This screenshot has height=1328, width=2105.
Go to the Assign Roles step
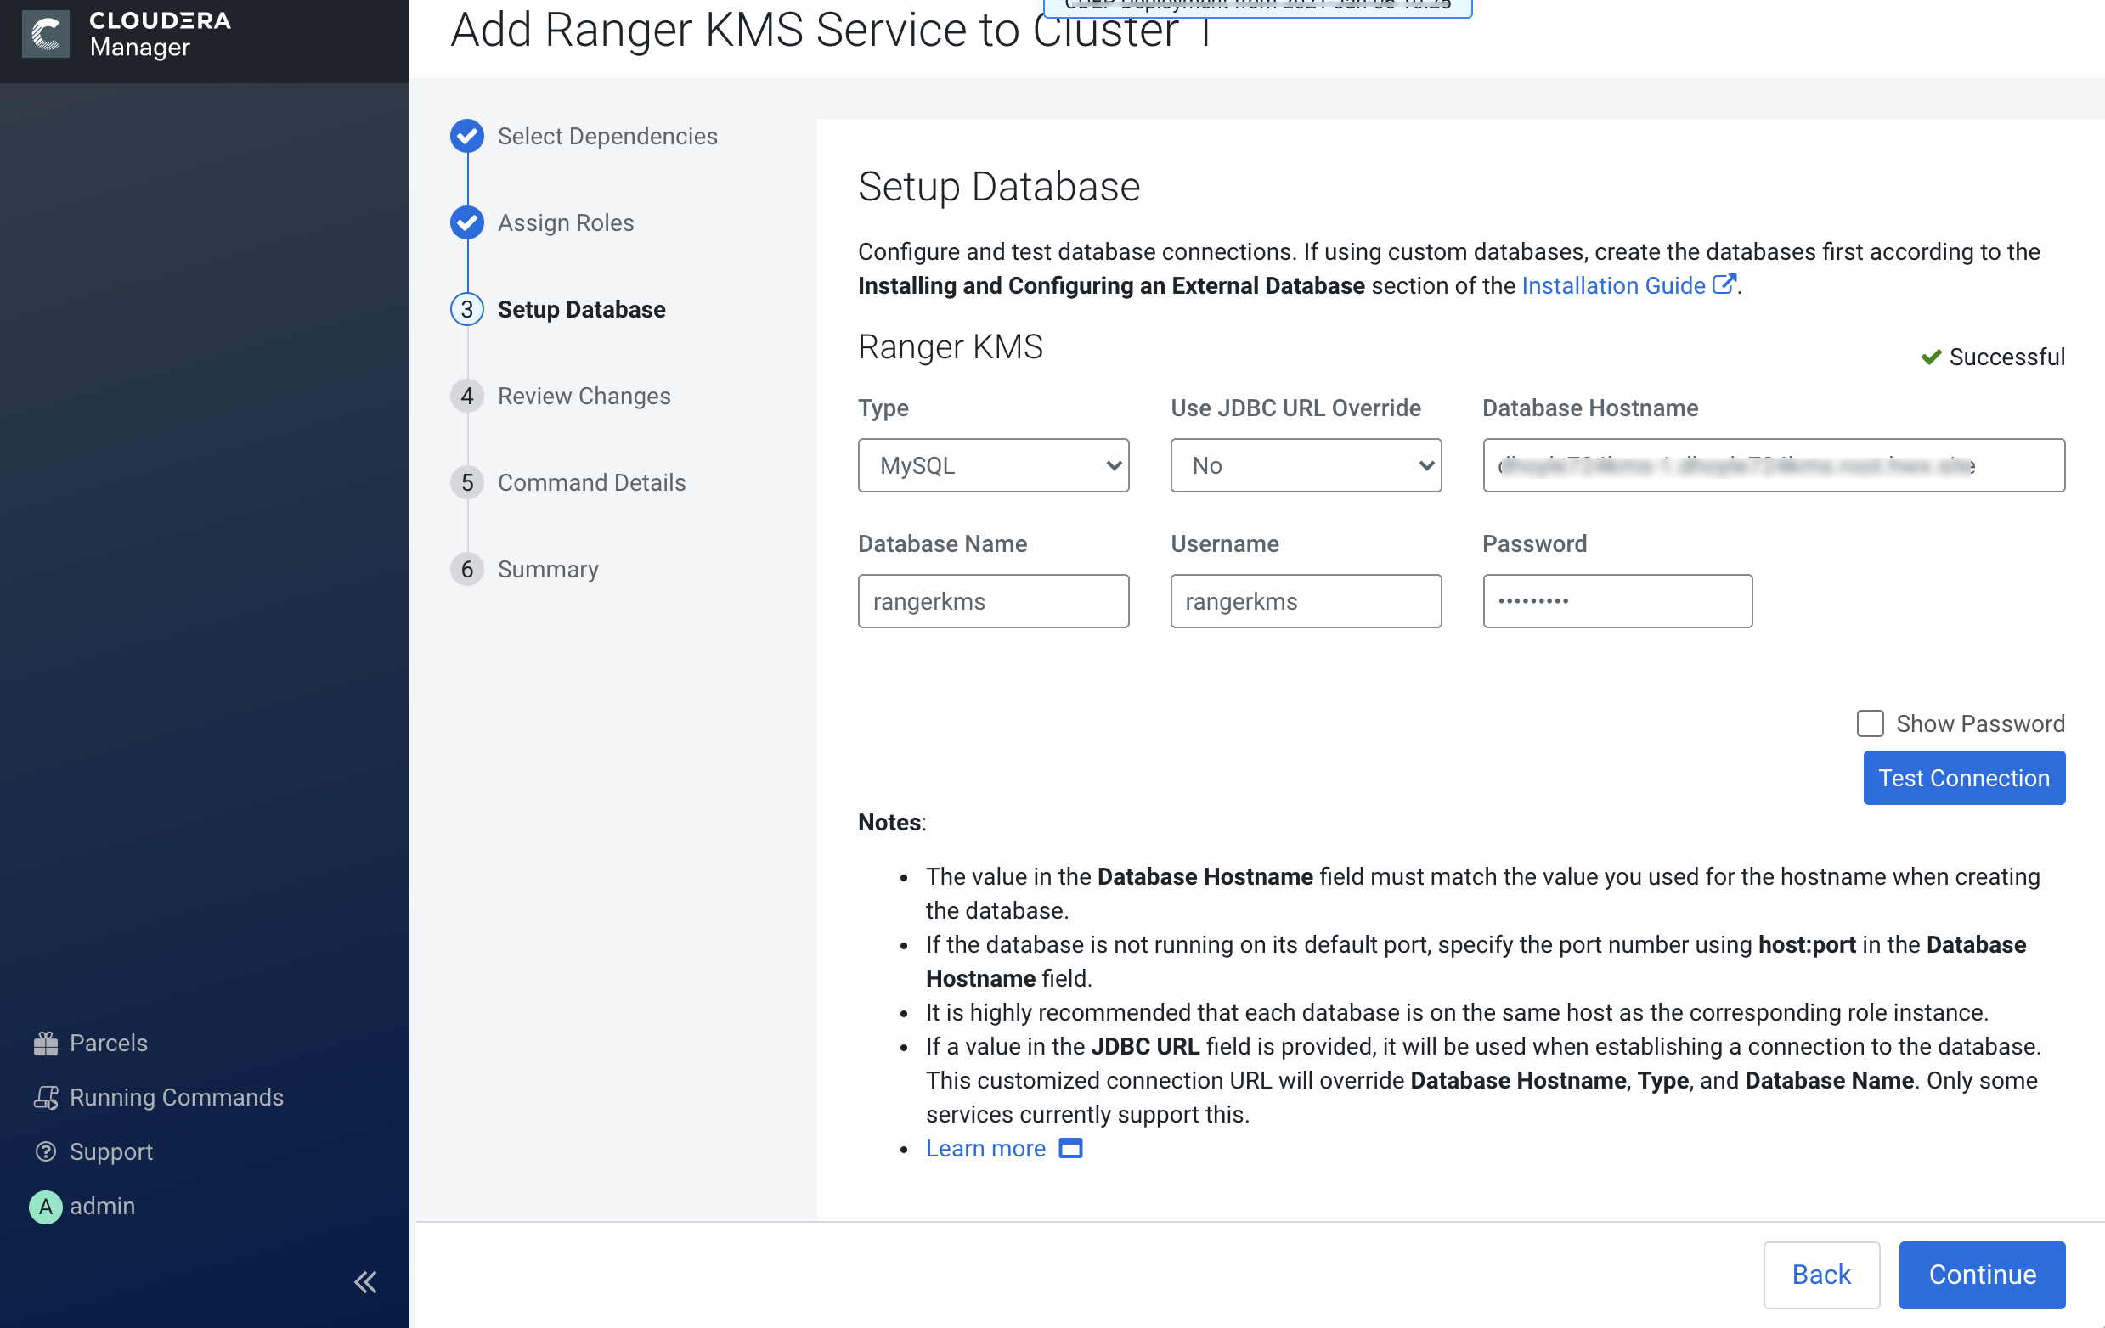566,222
